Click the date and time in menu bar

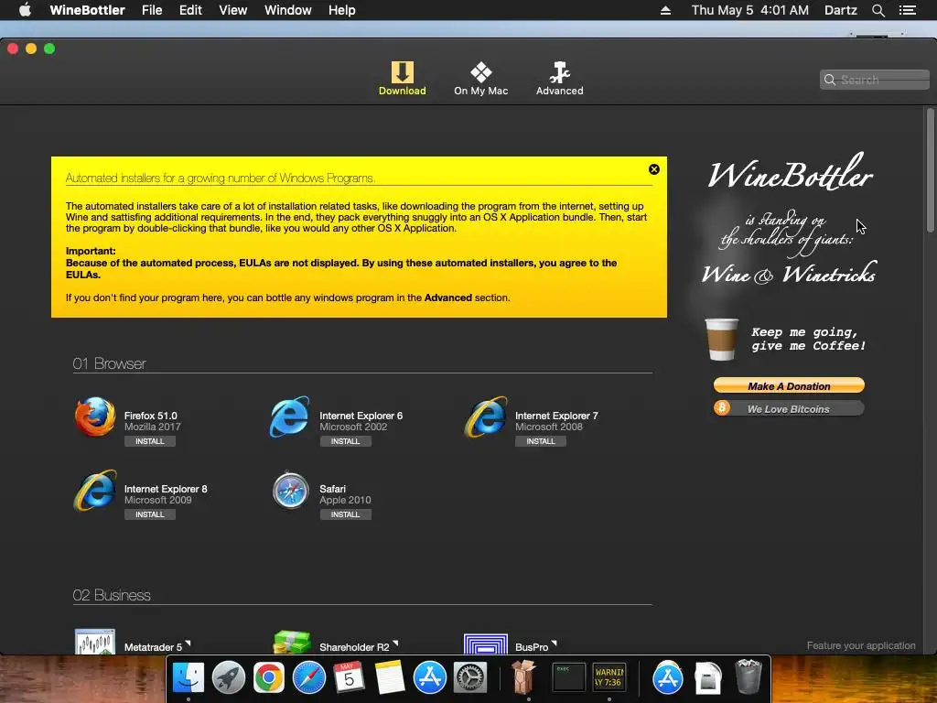pos(750,10)
